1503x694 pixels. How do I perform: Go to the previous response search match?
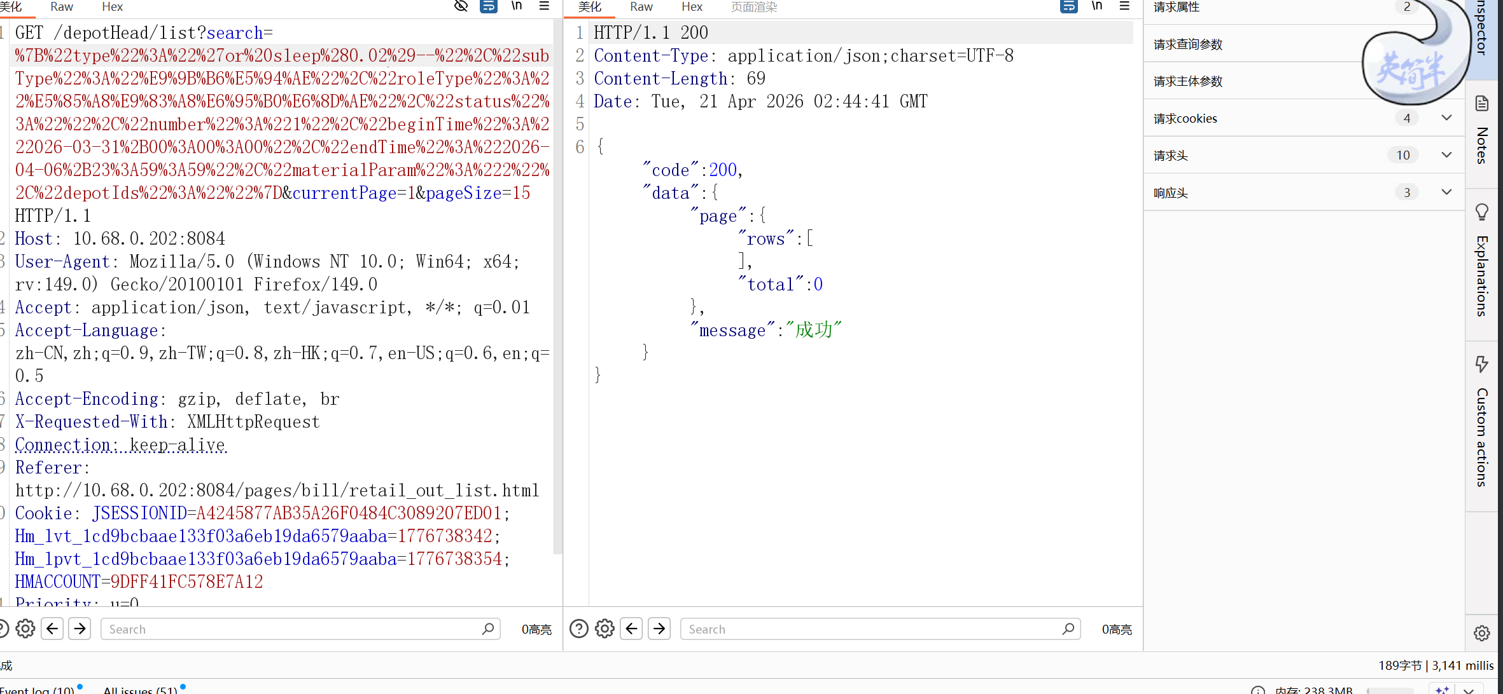tap(631, 629)
